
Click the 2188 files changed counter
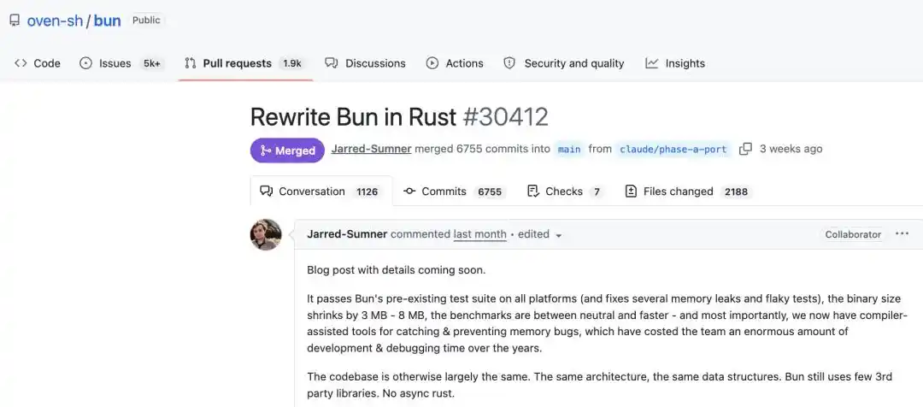pos(737,192)
